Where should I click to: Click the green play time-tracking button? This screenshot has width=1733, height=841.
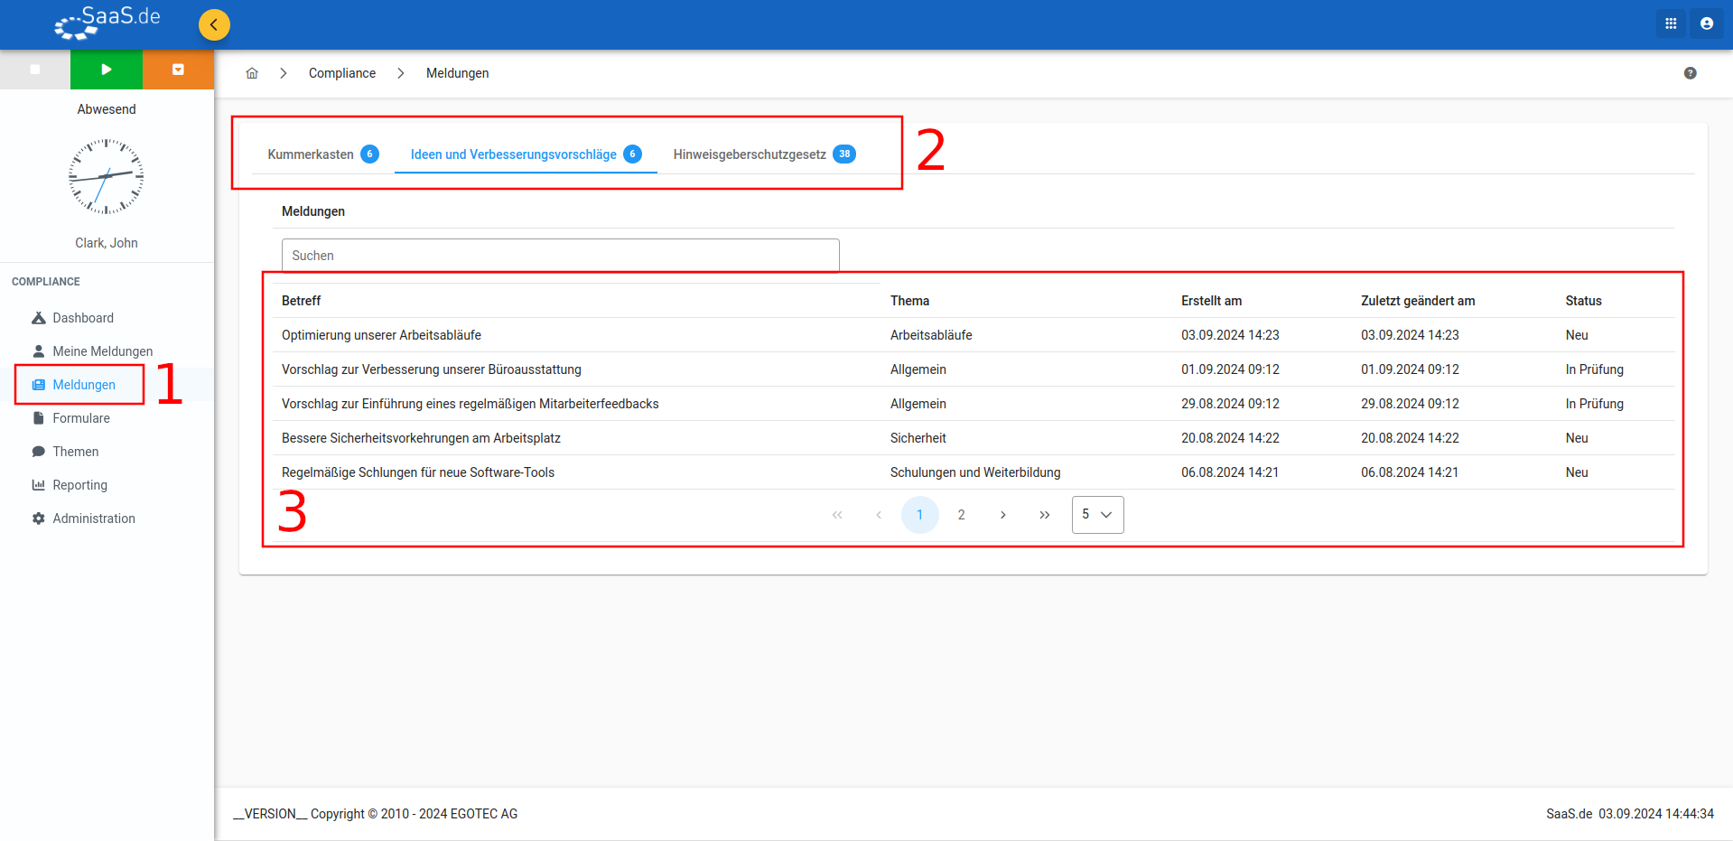(x=107, y=70)
